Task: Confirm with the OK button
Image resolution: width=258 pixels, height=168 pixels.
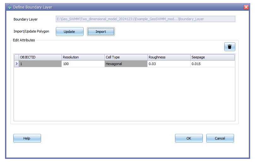Action: pos(189,138)
